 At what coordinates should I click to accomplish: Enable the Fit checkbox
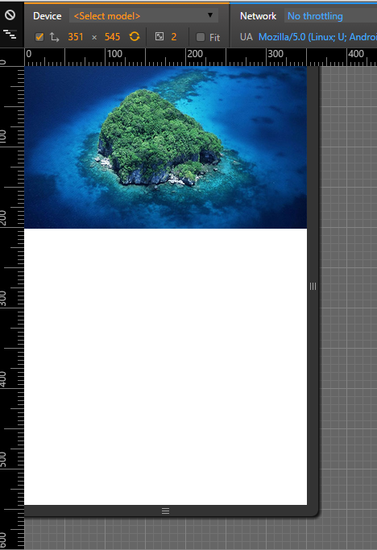[x=201, y=37]
